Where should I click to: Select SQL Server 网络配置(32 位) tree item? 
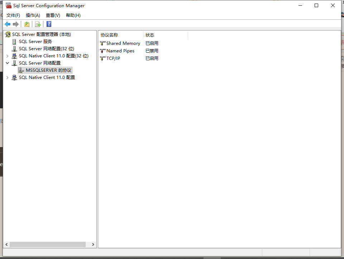pos(47,49)
